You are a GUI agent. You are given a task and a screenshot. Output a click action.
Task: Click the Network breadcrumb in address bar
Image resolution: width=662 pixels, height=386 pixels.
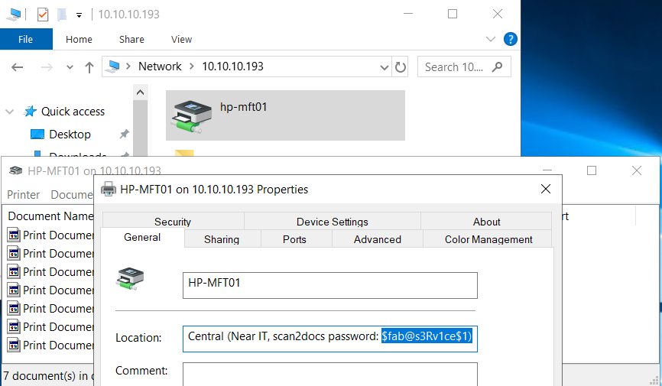[x=160, y=66]
